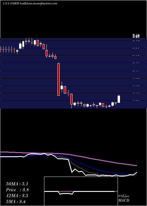147x206 pixels.
Task: Click the USA OMER bullkhan.munafasutra.com title text
Action: [30, 4]
